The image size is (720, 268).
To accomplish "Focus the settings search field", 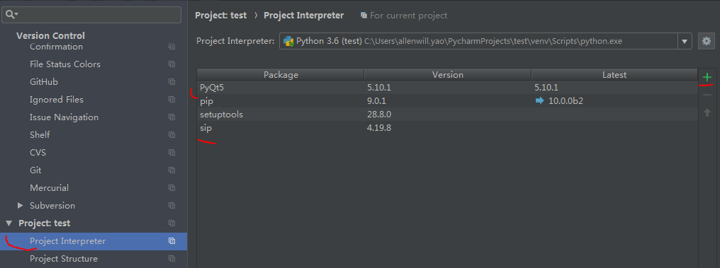I will pos(91,15).
